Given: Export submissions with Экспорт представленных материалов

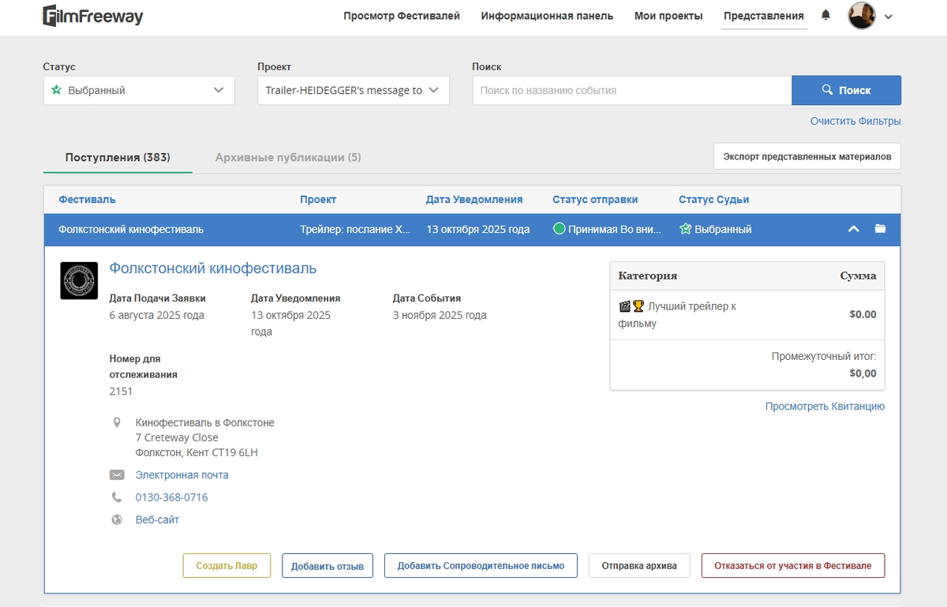Looking at the screenshot, I should (x=807, y=156).
